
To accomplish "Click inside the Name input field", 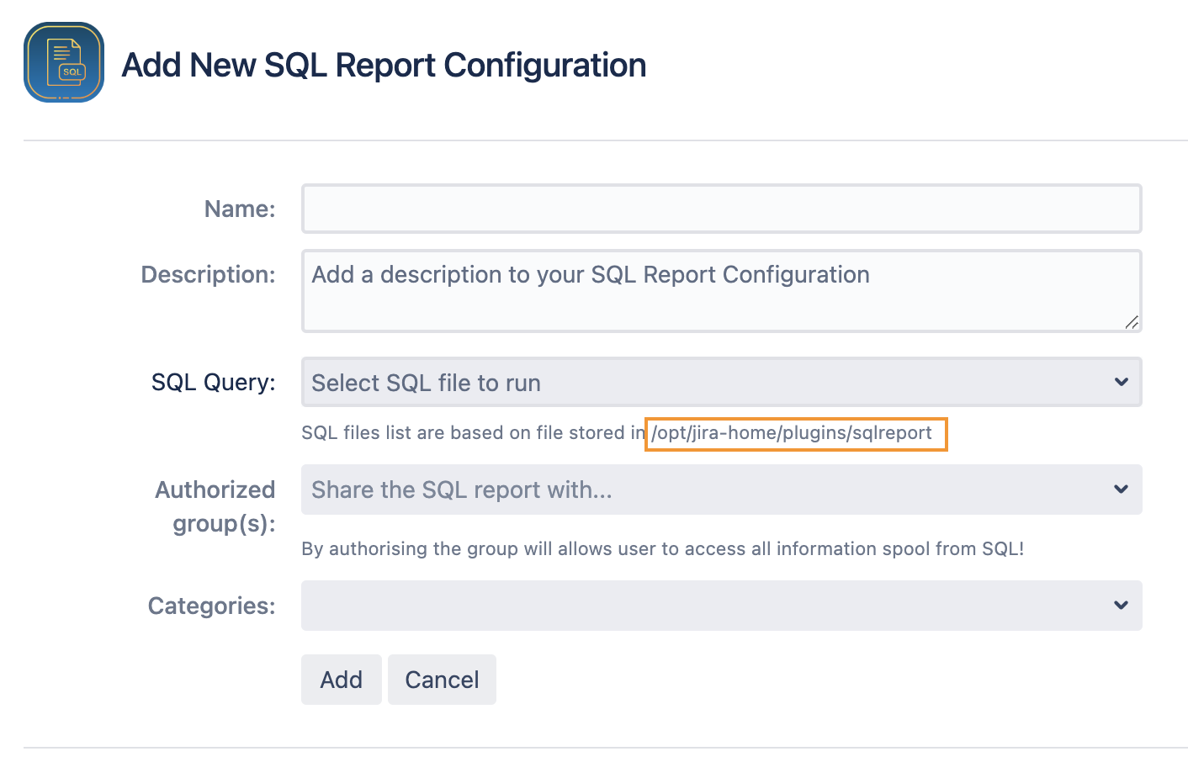I will 721,208.
